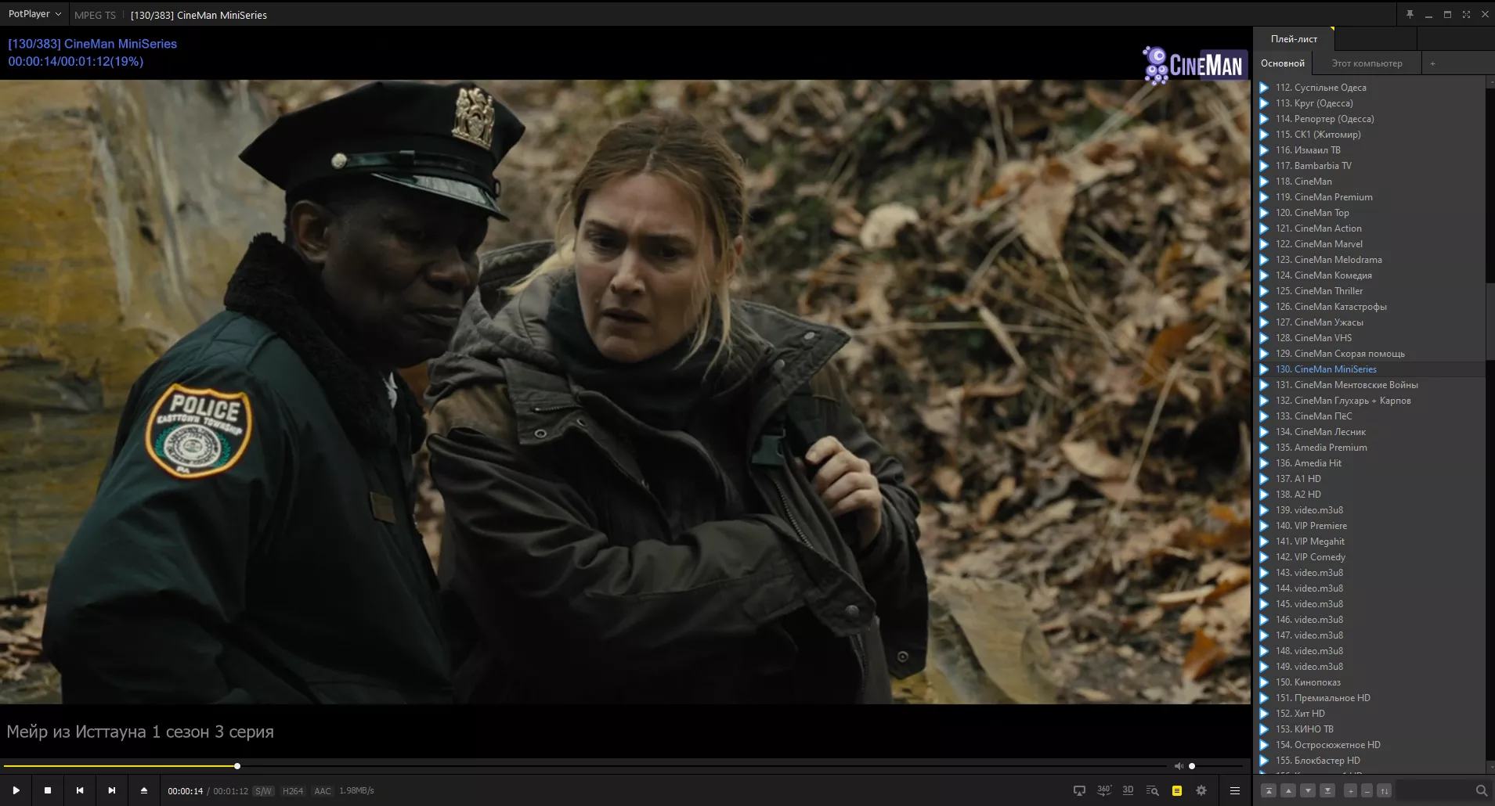Switch to the Плей-лист tab

pyautogui.click(x=1294, y=38)
